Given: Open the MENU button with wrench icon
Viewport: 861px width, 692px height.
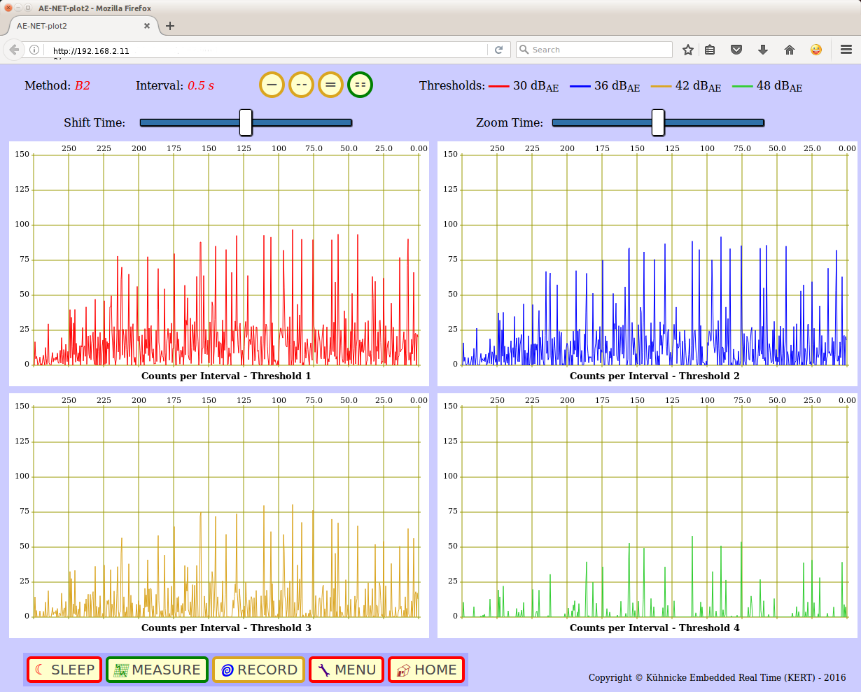Looking at the screenshot, I should coord(346,670).
